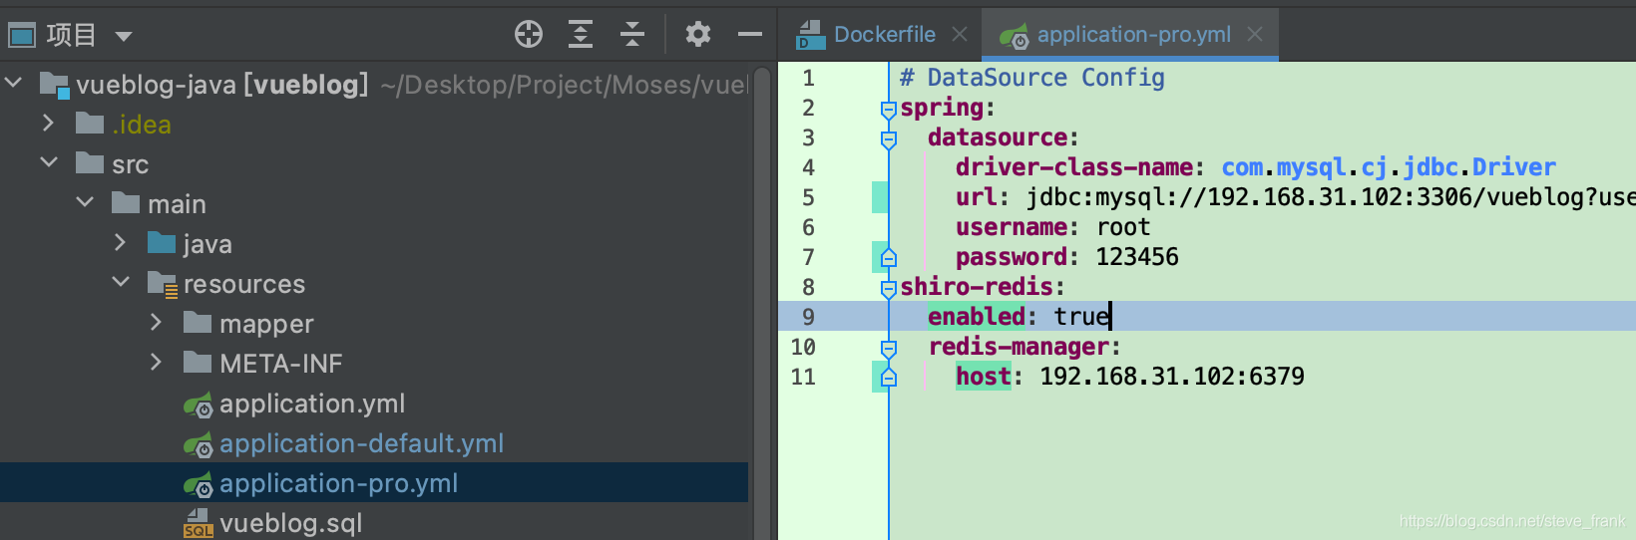Image resolution: width=1636 pixels, height=540 pixels.
Task: Collapse the main folder
Action: [86, 202]
